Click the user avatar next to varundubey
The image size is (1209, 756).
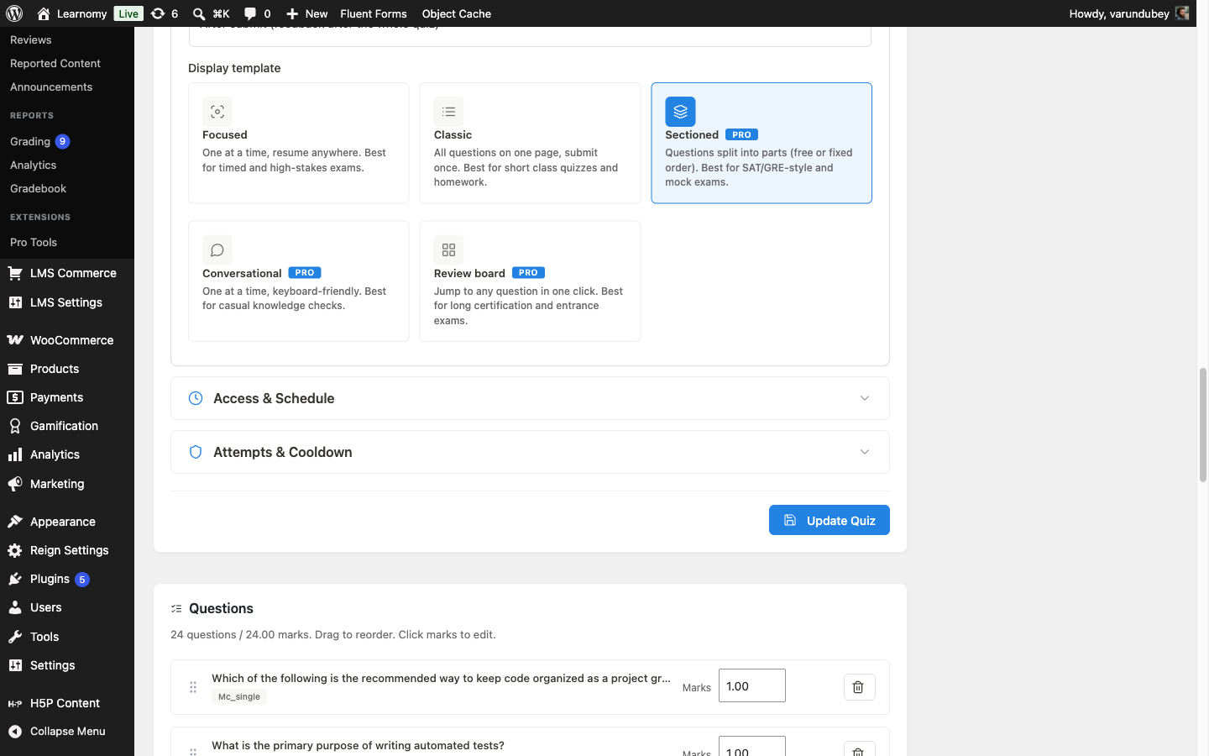click(x=1182, y=13)
